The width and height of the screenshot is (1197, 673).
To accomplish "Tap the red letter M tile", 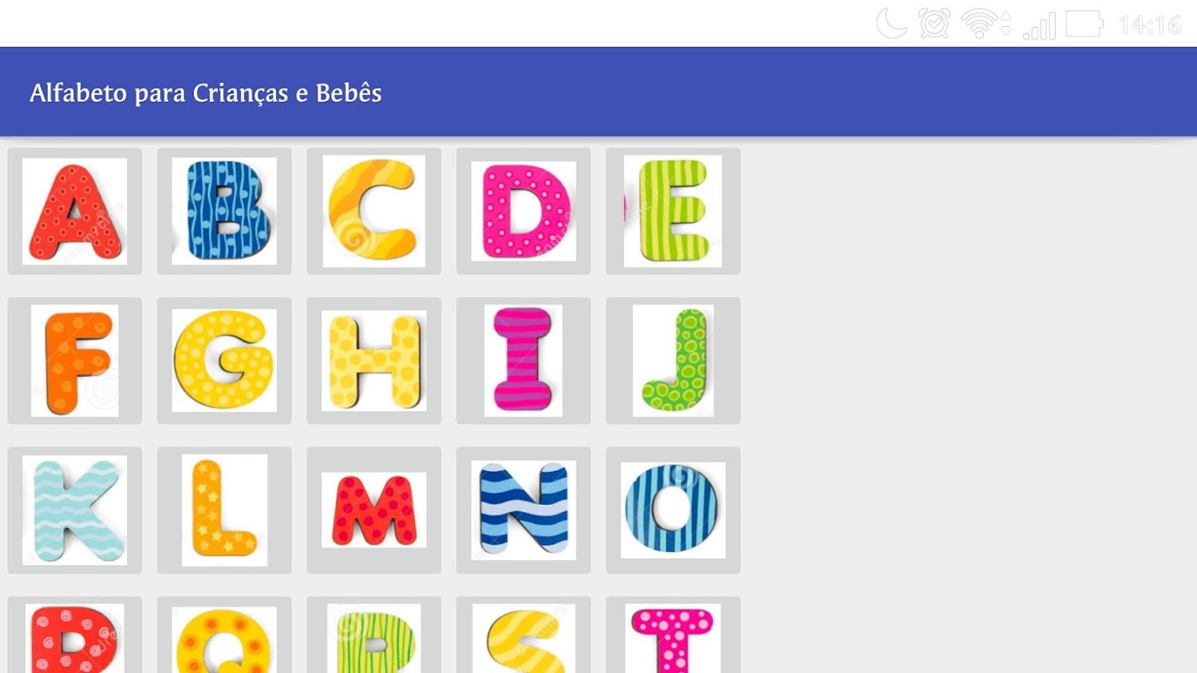I will point(374,511).
